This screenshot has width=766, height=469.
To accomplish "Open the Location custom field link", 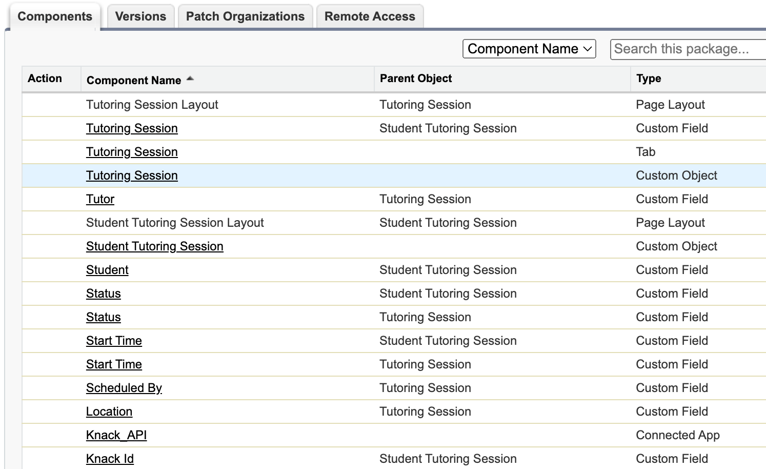I will coord(109,412).
